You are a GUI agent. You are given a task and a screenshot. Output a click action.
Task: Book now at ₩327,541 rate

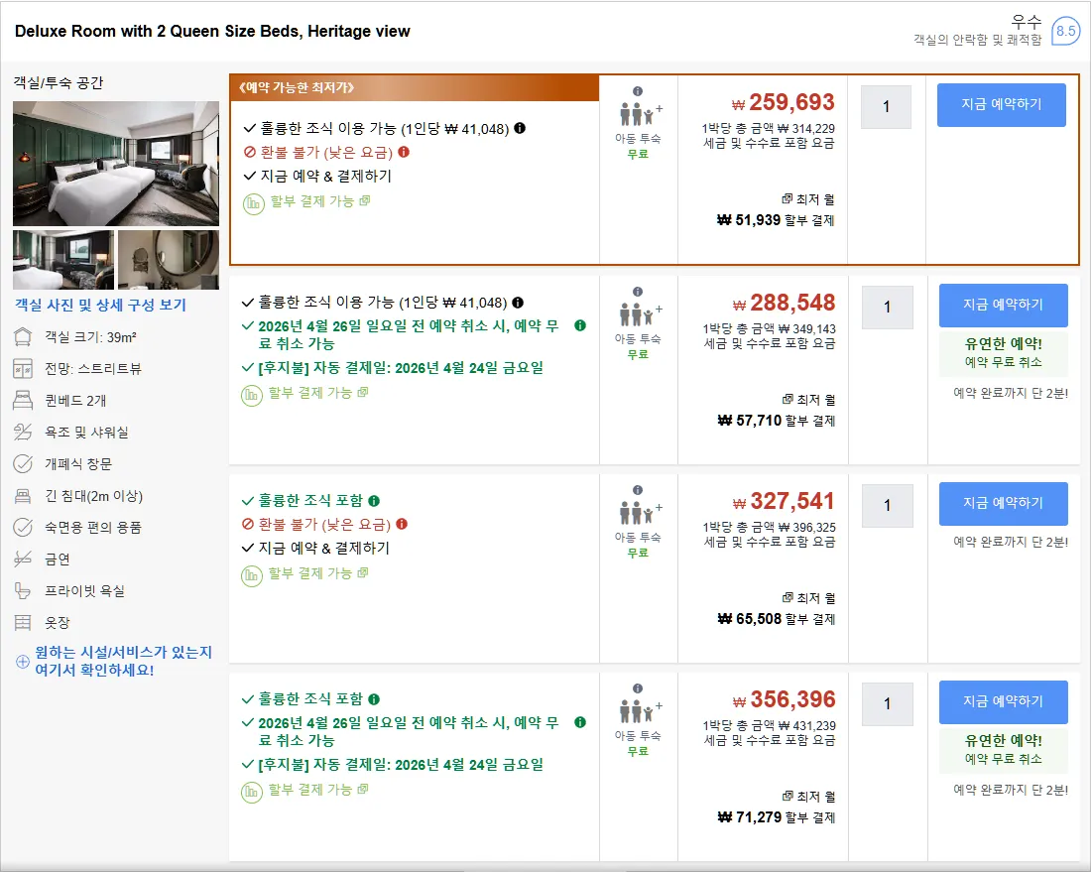coord(1004,503)
